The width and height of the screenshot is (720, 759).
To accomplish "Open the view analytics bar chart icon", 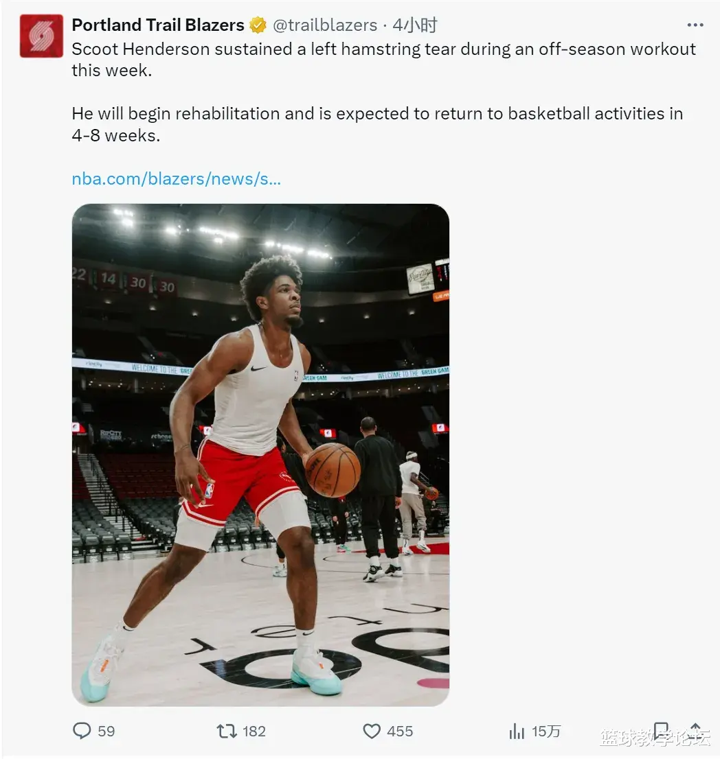I will pos(517,731).
